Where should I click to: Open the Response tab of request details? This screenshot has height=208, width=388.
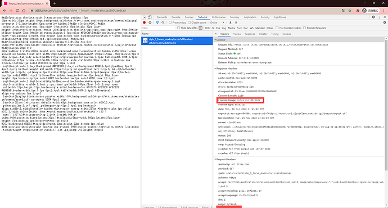tap(250, 34)
